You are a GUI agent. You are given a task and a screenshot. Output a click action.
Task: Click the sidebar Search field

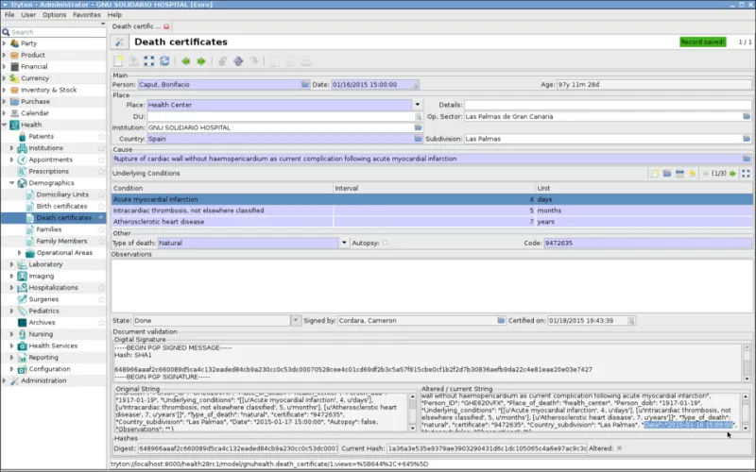click(58, 32)
